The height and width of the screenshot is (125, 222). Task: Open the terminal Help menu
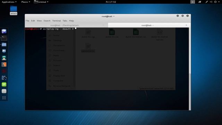coord(71,21)
